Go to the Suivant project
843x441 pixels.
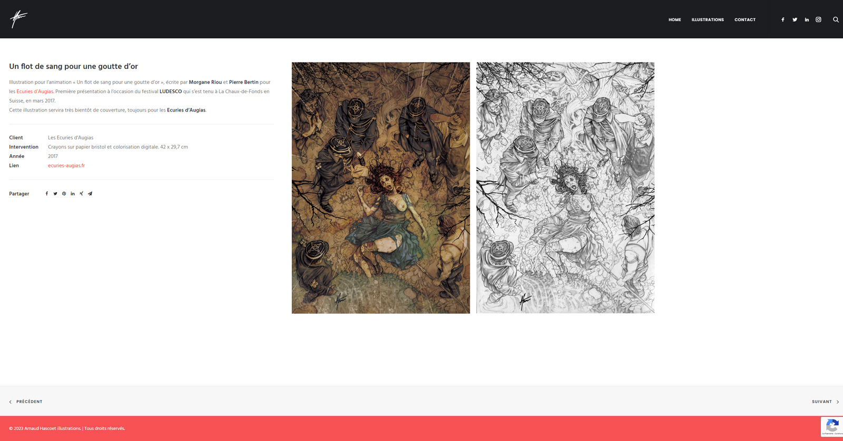click(825, 402)
